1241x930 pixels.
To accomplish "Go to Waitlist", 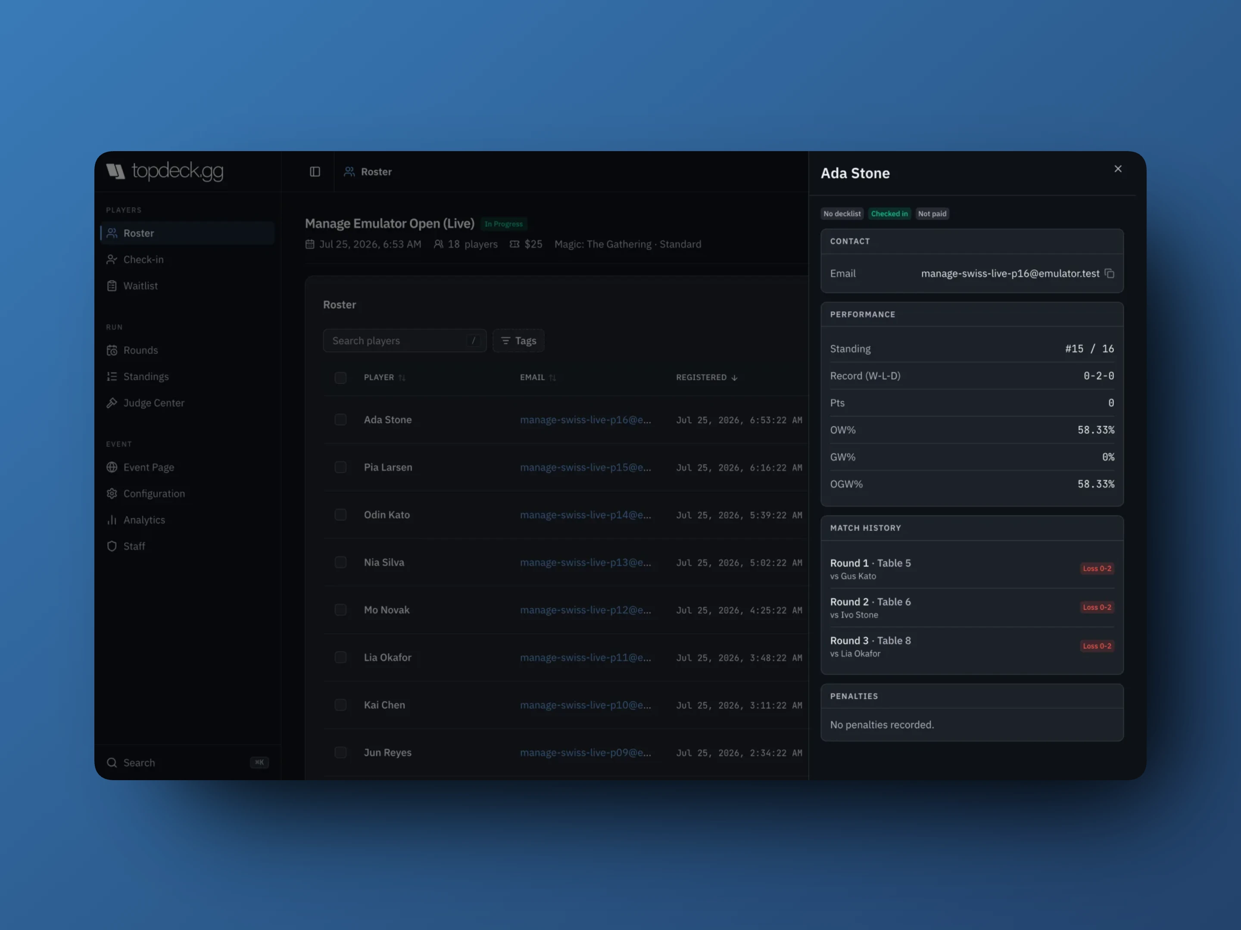I will click(x=187, y=286).
